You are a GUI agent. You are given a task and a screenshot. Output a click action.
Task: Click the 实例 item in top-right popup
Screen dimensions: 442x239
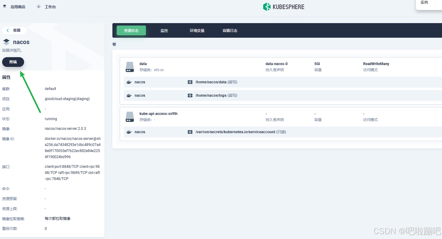point(424,2)
